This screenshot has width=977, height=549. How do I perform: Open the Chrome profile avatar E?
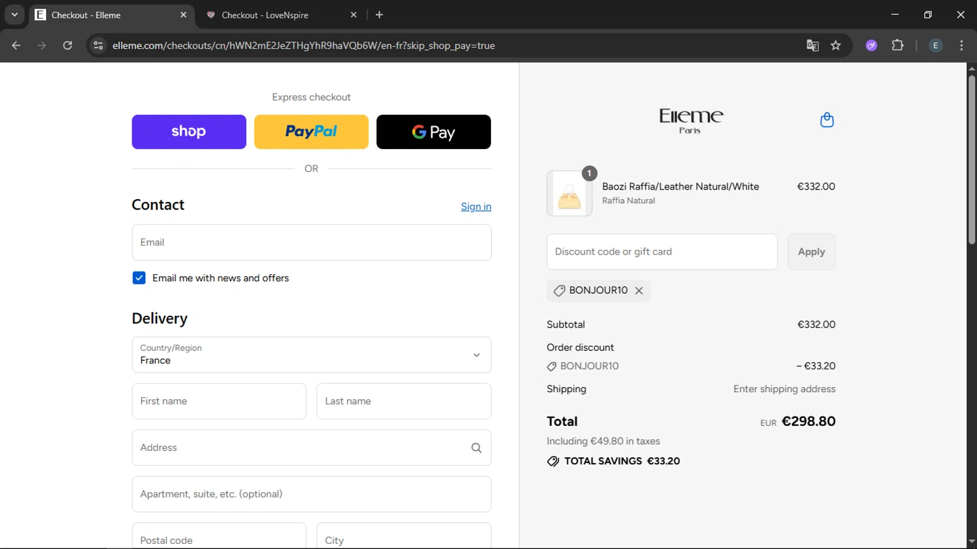(935, 46)
